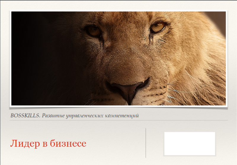
Task: Click the word BOSSKILLS in the subtitle
Action: pyautogui.click(x=25, y=116)
